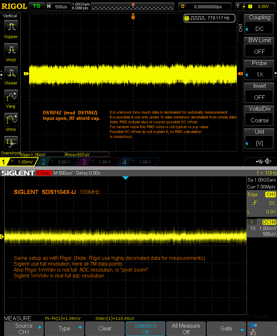
Task: Open the Unit [V] selector
Action: pyautogui.click(x=259, y=143)
